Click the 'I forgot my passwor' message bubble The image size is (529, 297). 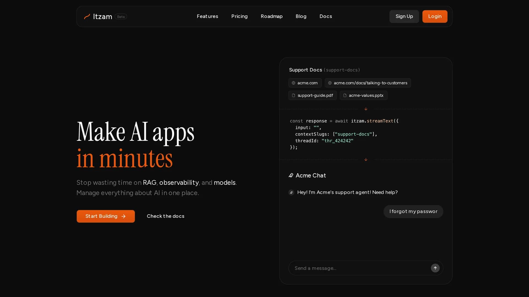[413, 211]
